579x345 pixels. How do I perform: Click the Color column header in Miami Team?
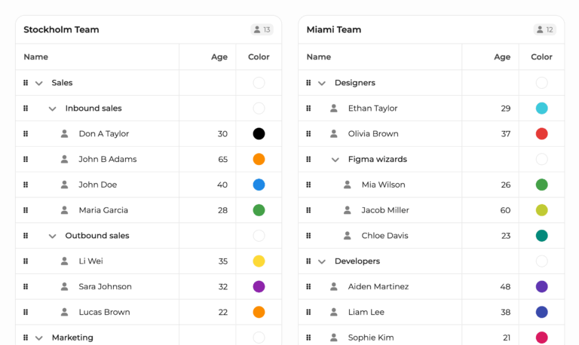click(541, 56)
